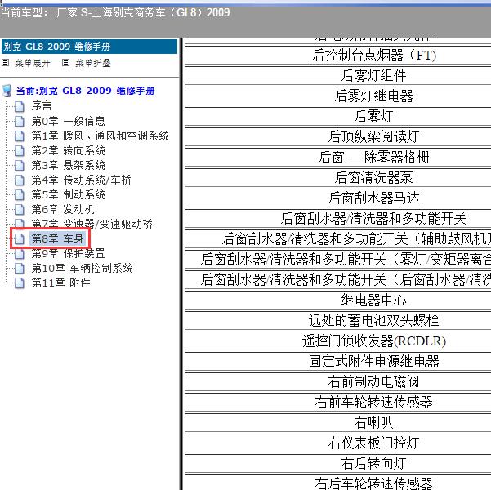Open the 后顶纵梁阅读灯 entry

pos(338,137)
